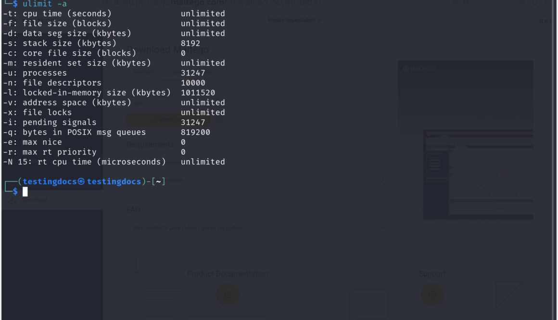The image size is (558, 320).
Task: Click the testingdocs prompt username text
Action: click(x=50, y=181)
